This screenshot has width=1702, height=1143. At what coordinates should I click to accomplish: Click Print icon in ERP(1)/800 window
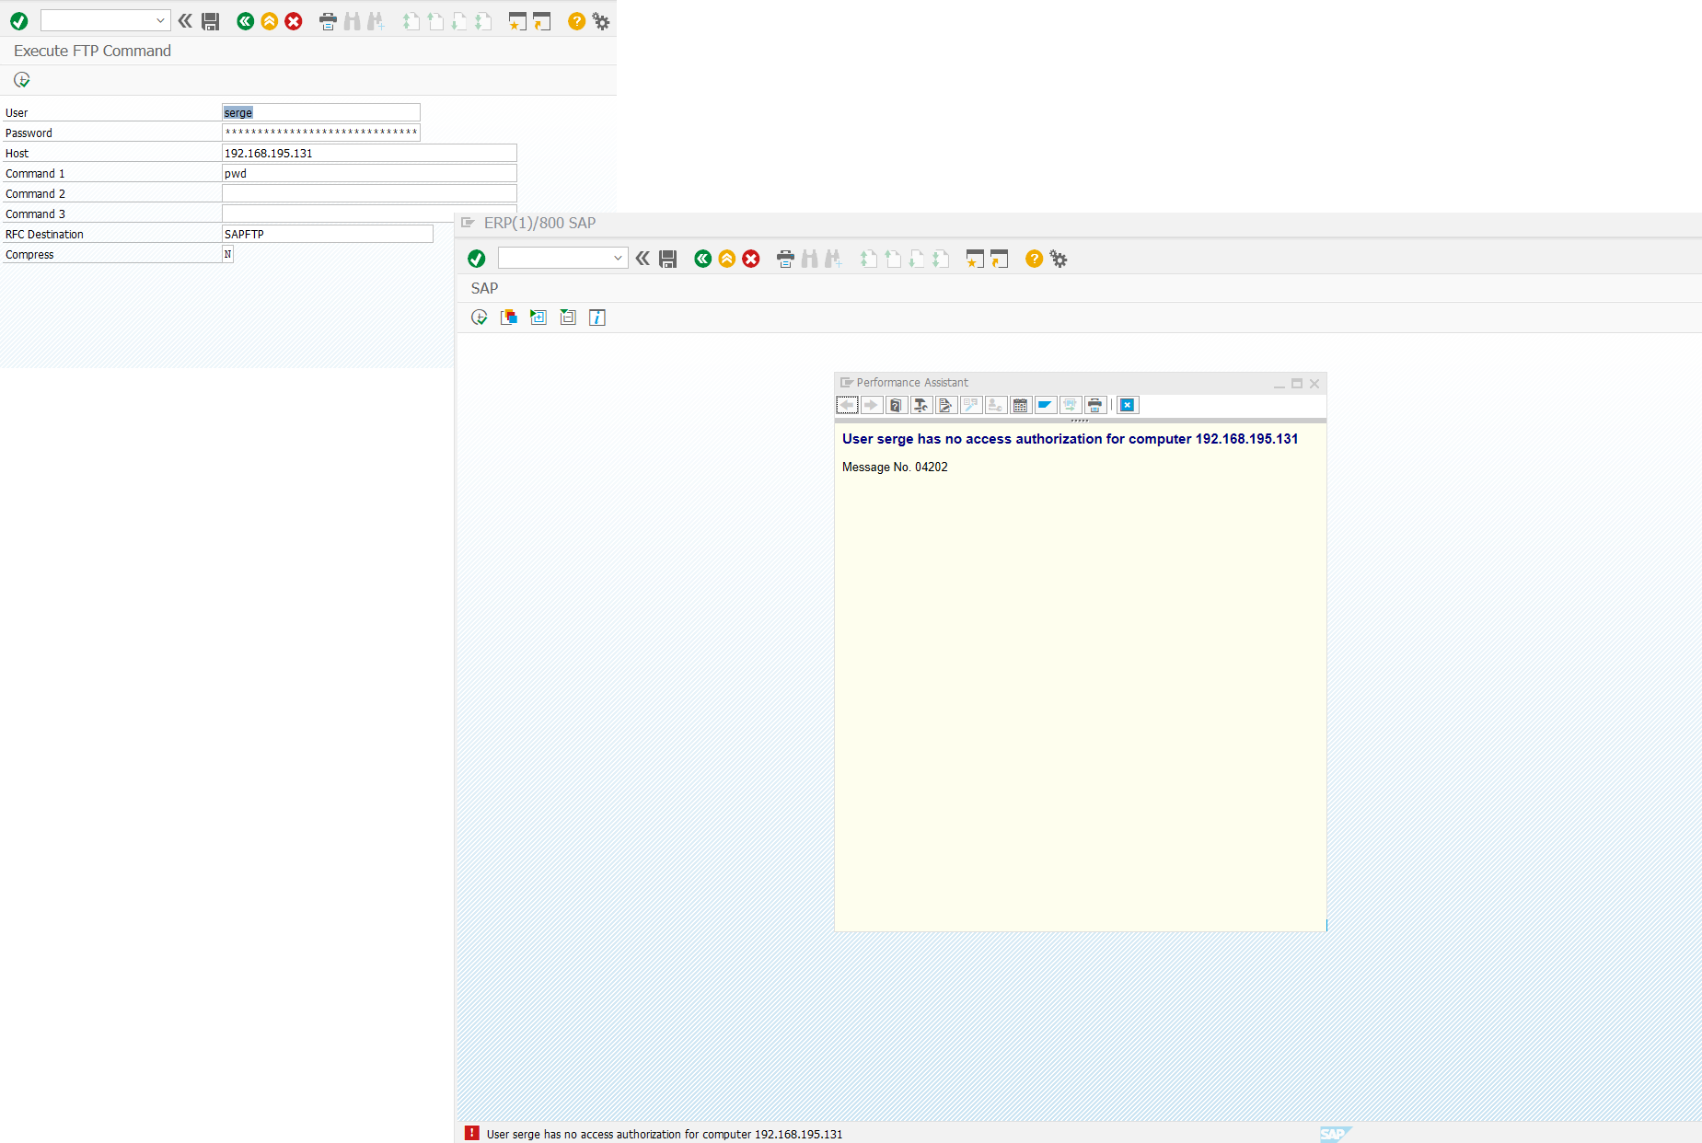(785, 260)
